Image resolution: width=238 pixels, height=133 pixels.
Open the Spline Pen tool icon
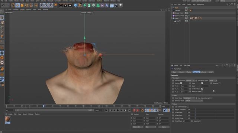tap(80, 6)
